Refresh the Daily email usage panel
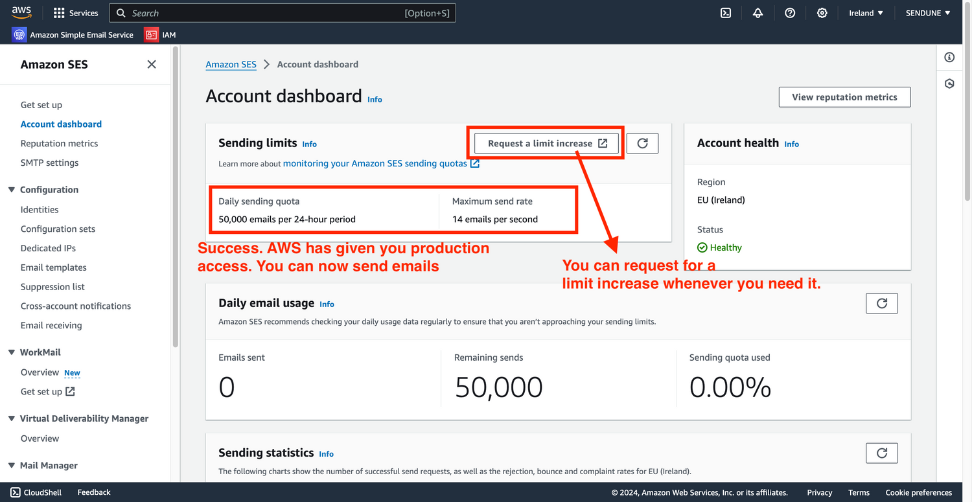Image resolution: width=972 pixels, height=502 pixels. coord(881,303)
